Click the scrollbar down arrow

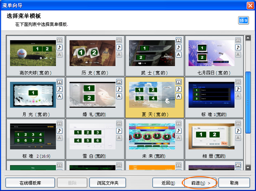click(248, 167)
